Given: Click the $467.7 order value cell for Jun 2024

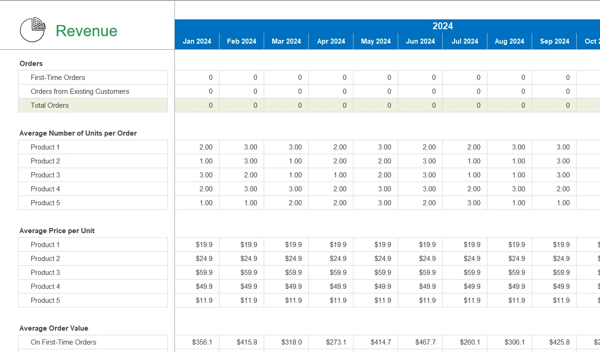Looking at the screenshot, I should point(420,342).
